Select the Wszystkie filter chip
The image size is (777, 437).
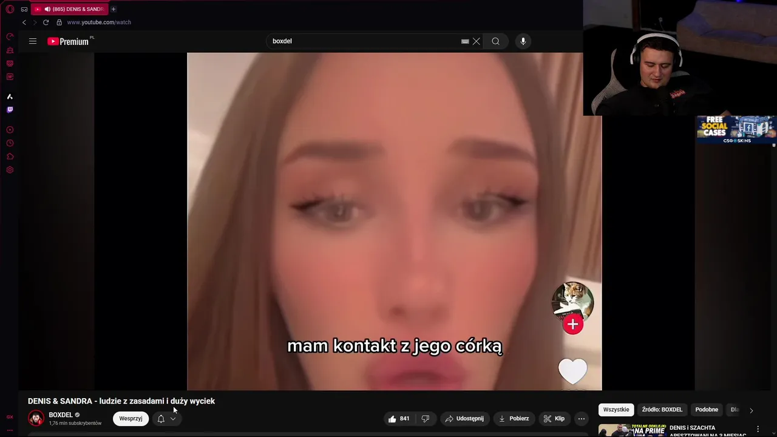tap(616, 410)
